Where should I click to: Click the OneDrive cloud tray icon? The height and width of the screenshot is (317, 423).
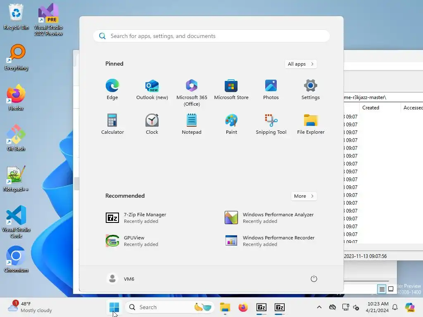(x=333, y=307)
